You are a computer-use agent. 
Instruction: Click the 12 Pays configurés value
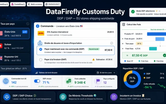(105, 82)
